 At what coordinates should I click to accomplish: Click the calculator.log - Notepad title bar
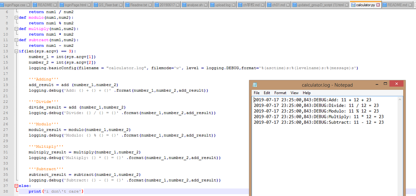point(327,85)
